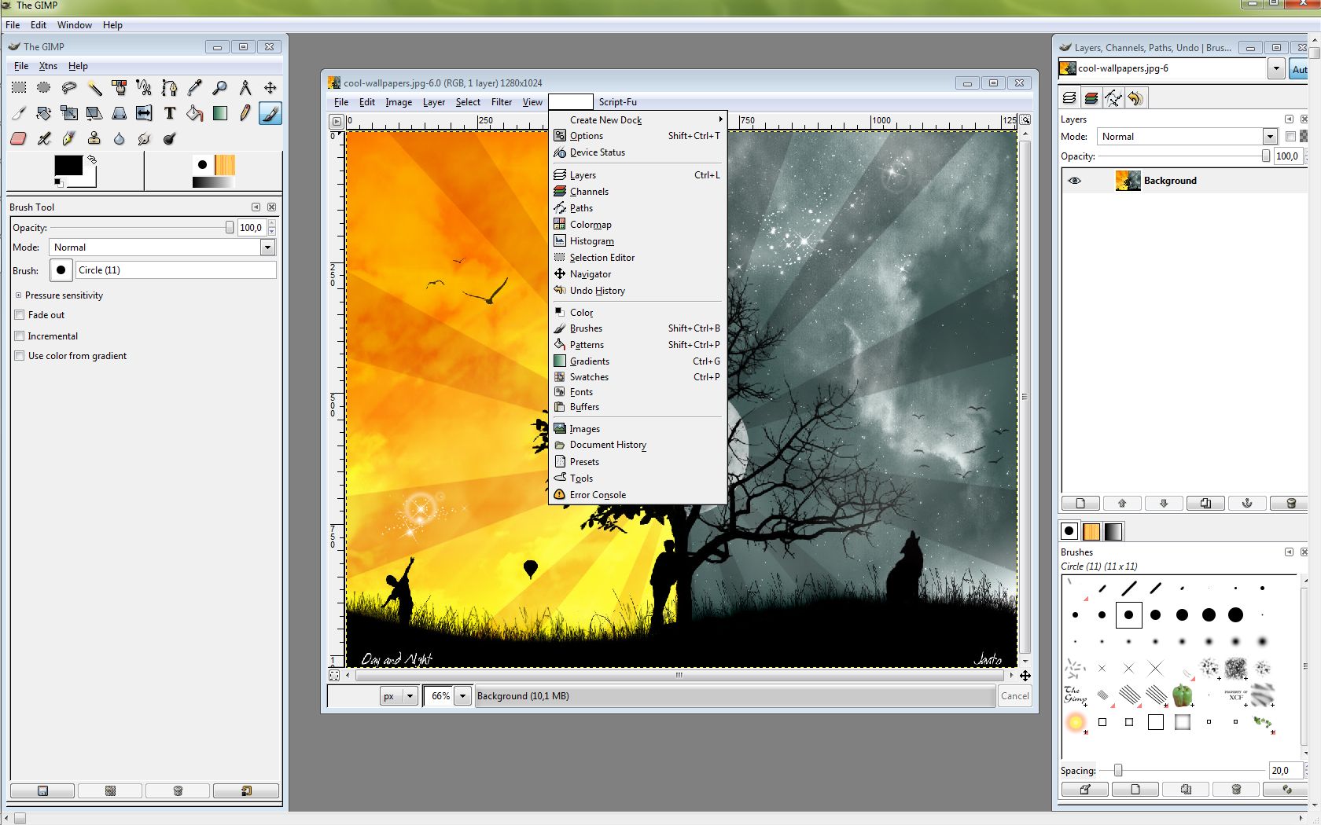
Task: Open Brushes tab configuration menu arrow
Action: pos(1289,552)
